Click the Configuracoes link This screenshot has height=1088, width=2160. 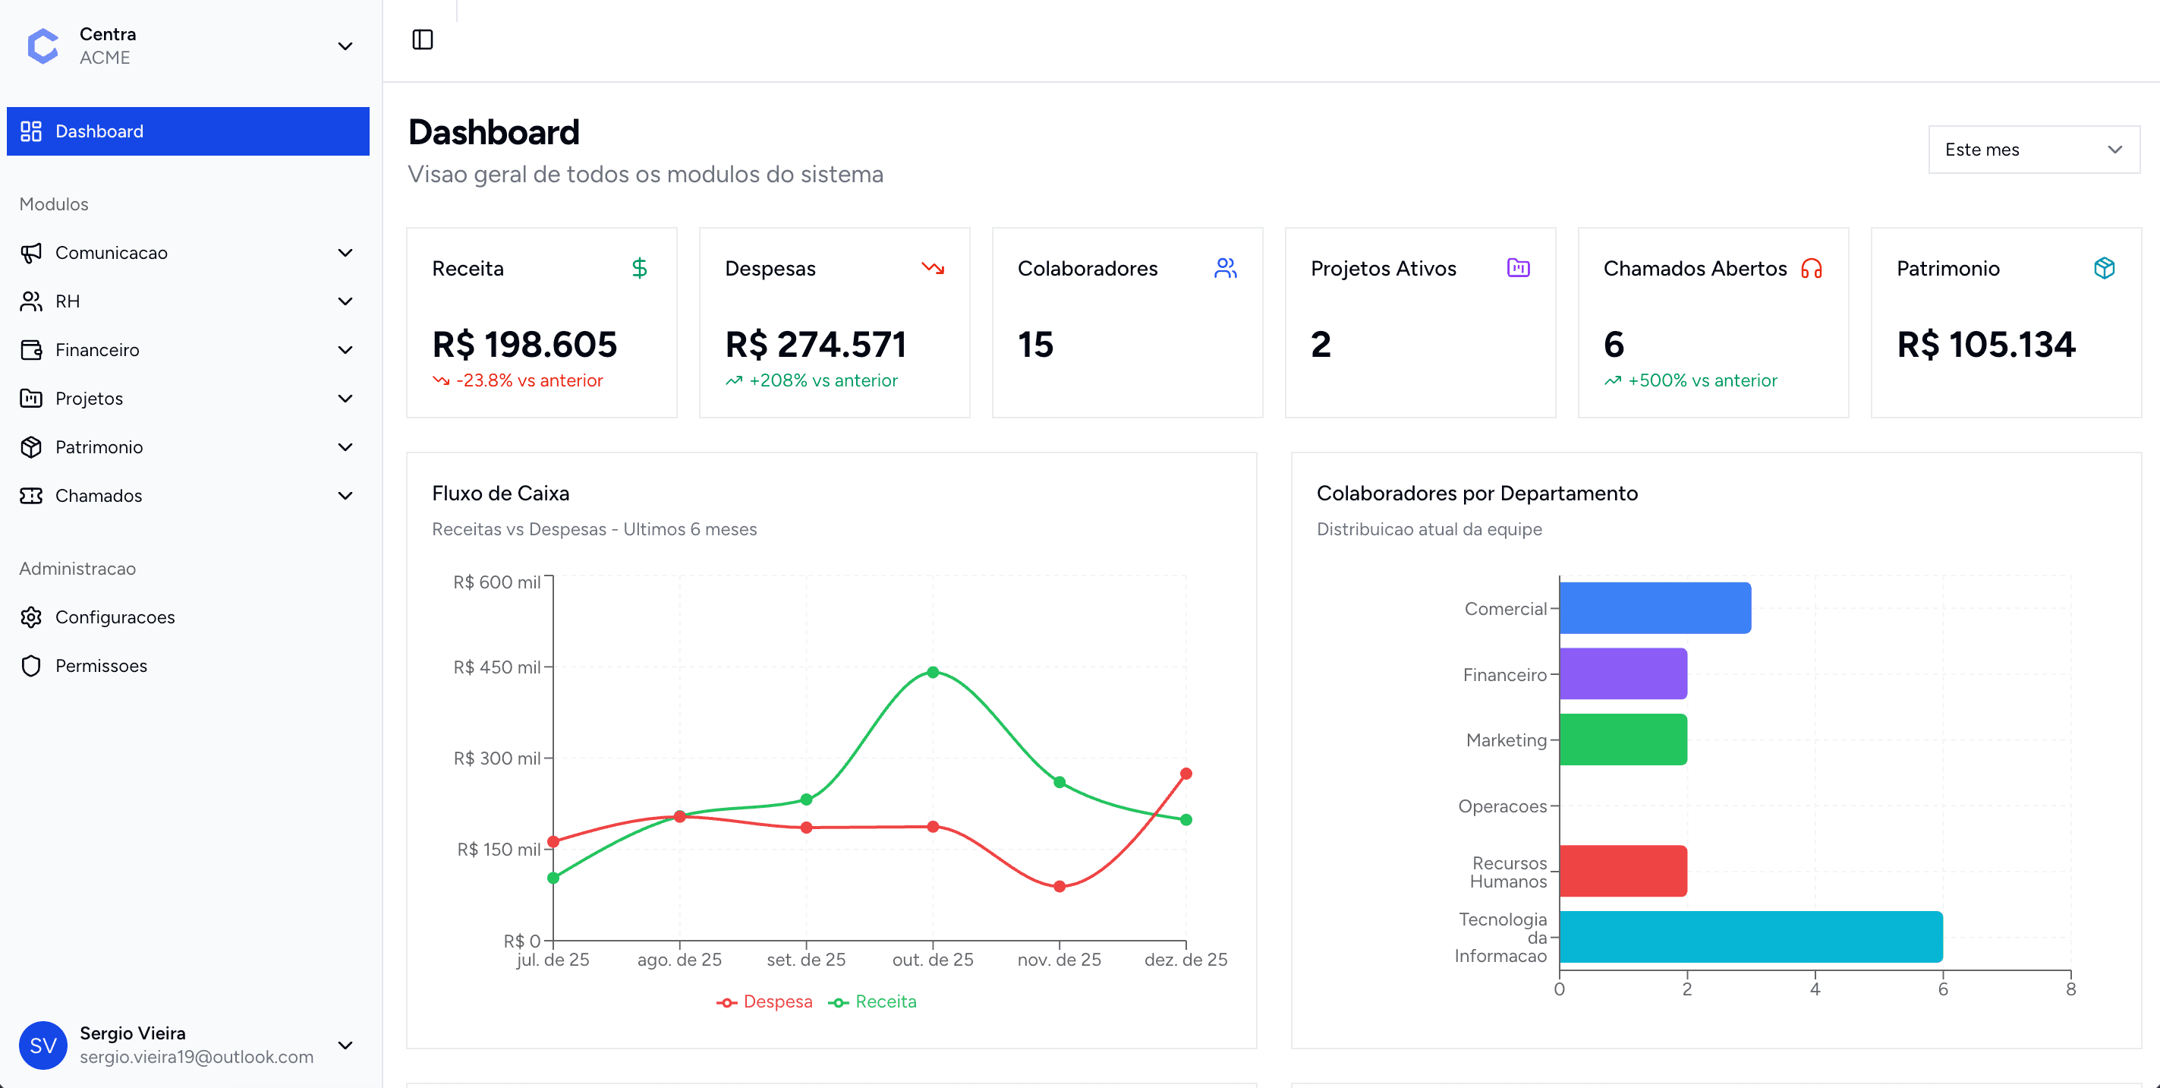pyautogui.click(x=115, y=617)
